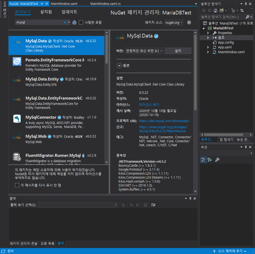
Task: Open the search history dropdown arrow
Action: point(69,22)
